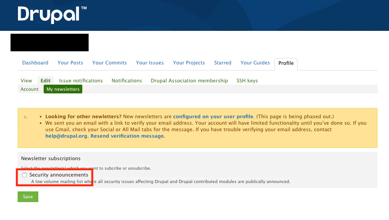Click the 'Newsletter subscriptions' heading
Viewport: 389px width, 220px height.
click(51, 159)
